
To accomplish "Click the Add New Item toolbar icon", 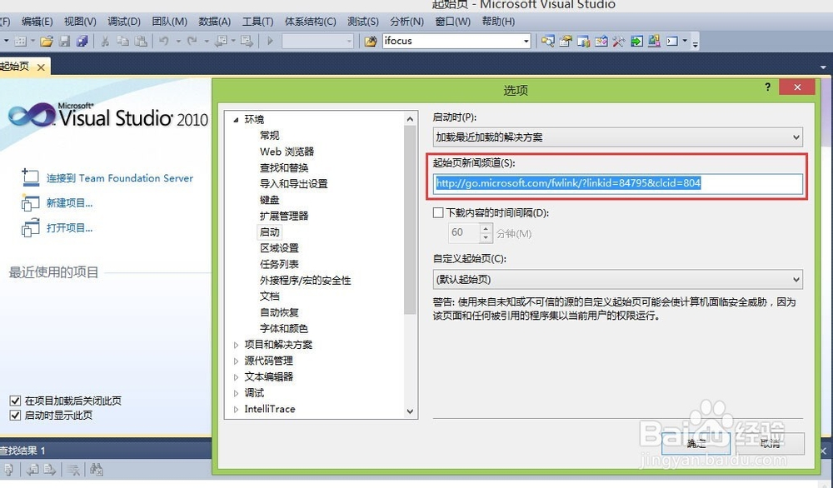I will [20, 41].
